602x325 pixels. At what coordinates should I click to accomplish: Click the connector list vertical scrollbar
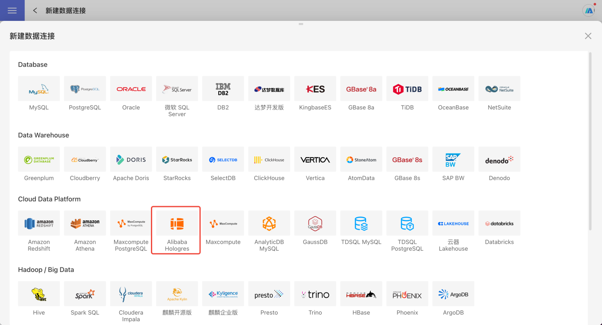point(590,142)
